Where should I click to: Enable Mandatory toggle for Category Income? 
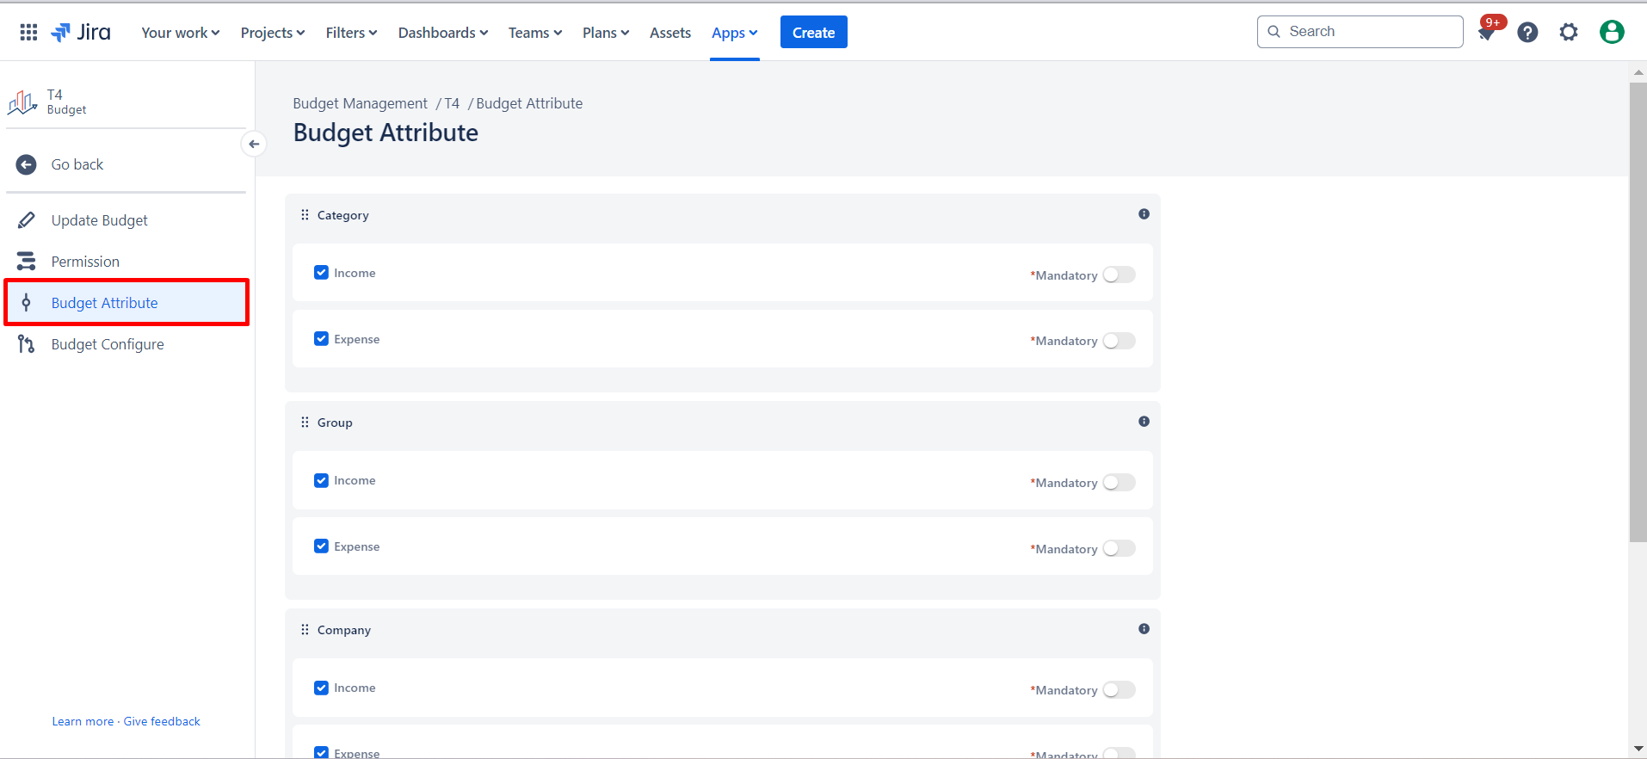[x=1120, y=275]
